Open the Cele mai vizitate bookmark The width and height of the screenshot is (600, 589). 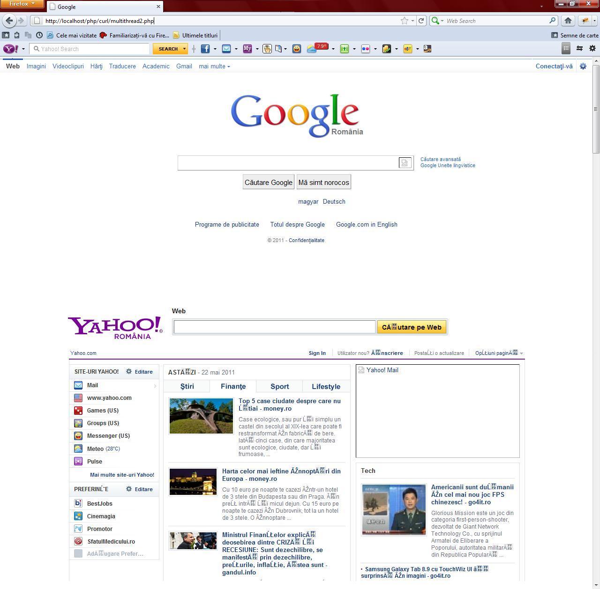[72, 35]
